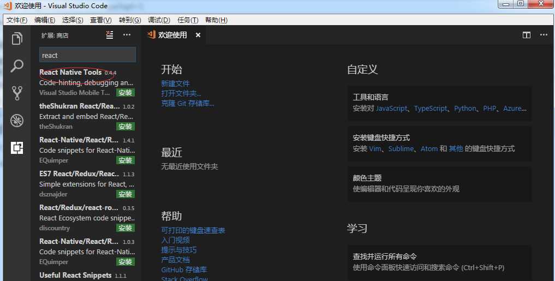
Task: Click Python link under 工具和语言
Action: (465, 109)
